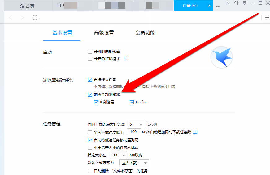Click the 启动 section label
This screenshot has height=175, width=270.
[x=47, y=52]
